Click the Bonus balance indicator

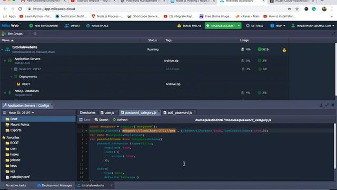tap(189, 26)
